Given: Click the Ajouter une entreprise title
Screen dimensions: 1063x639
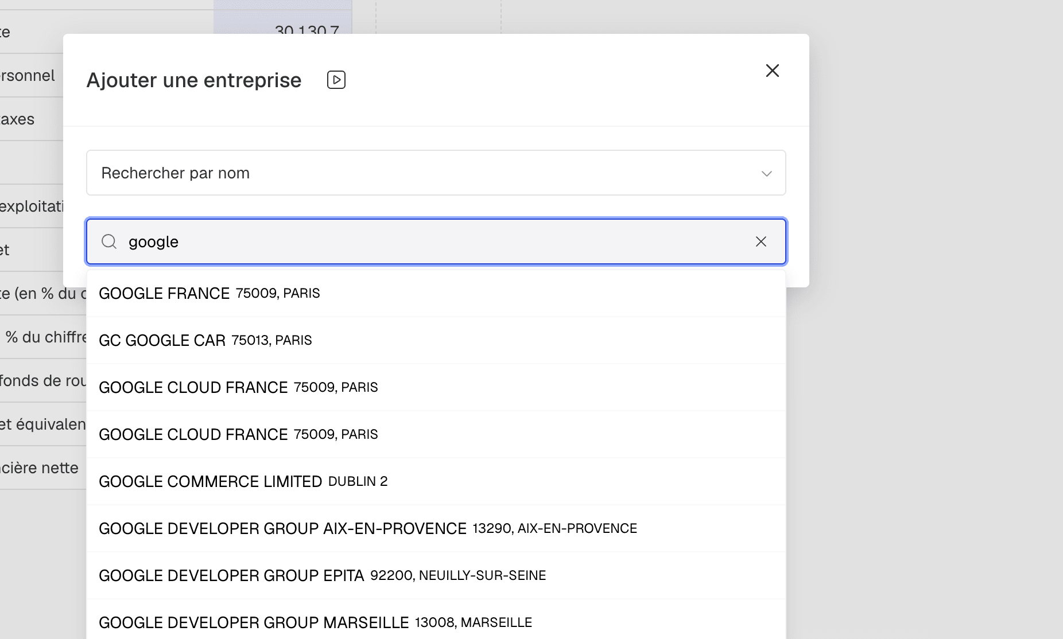Looking at the screenshot, I should pyautogui.click(x=194, y=80).
